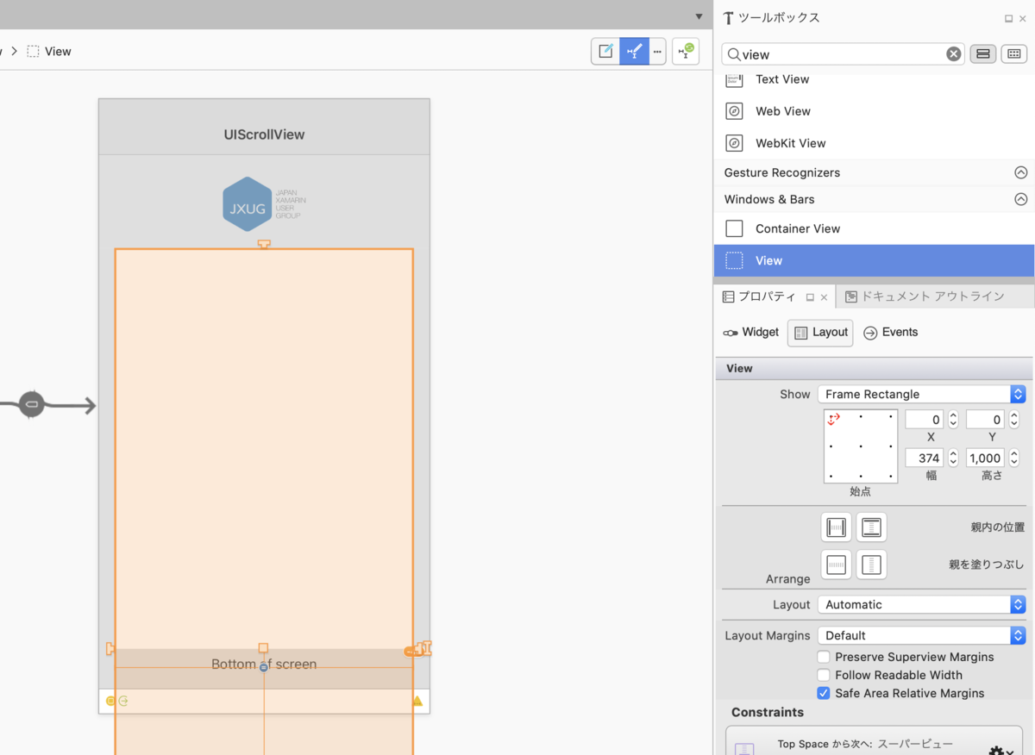Focus the toolbox search field
1035x755 pixels.
pyautogui.click(x=841, y=54)
